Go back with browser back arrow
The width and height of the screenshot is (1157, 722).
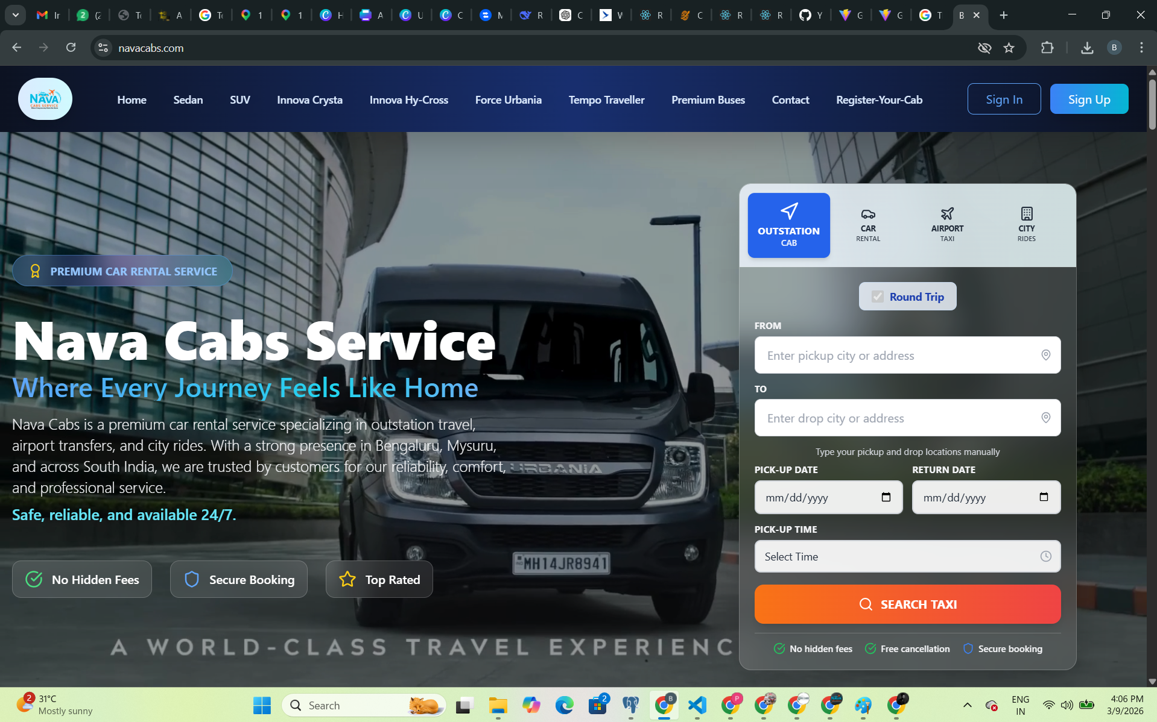(16, 48)
